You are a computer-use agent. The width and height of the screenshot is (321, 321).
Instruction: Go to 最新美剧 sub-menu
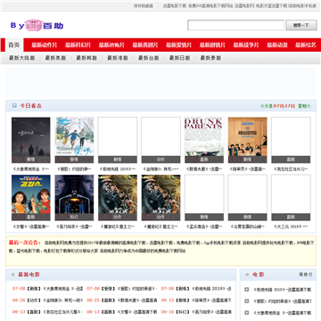click(55, 58)
